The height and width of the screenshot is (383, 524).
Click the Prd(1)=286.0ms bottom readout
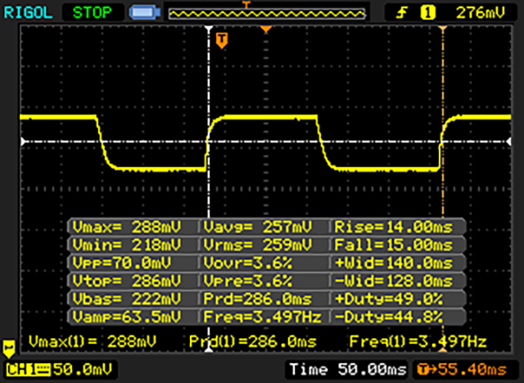coord(253,341)
